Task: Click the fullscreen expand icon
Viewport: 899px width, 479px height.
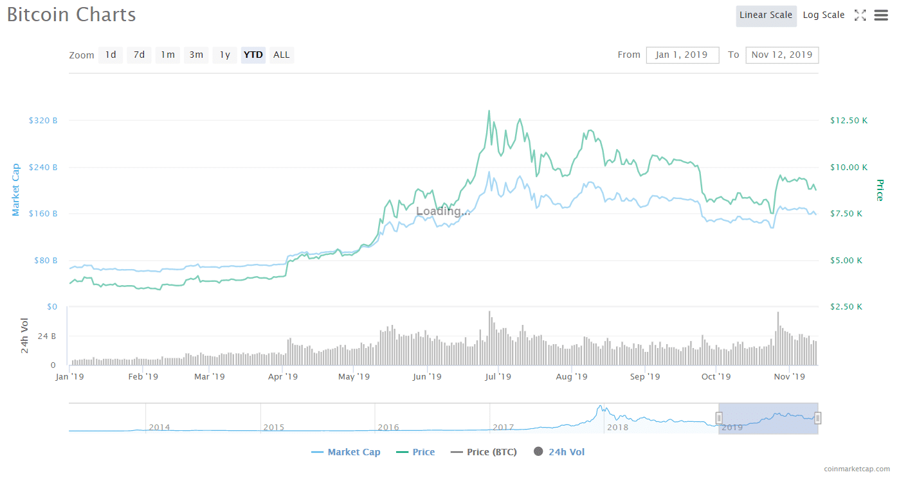Action: click(860, 15)
